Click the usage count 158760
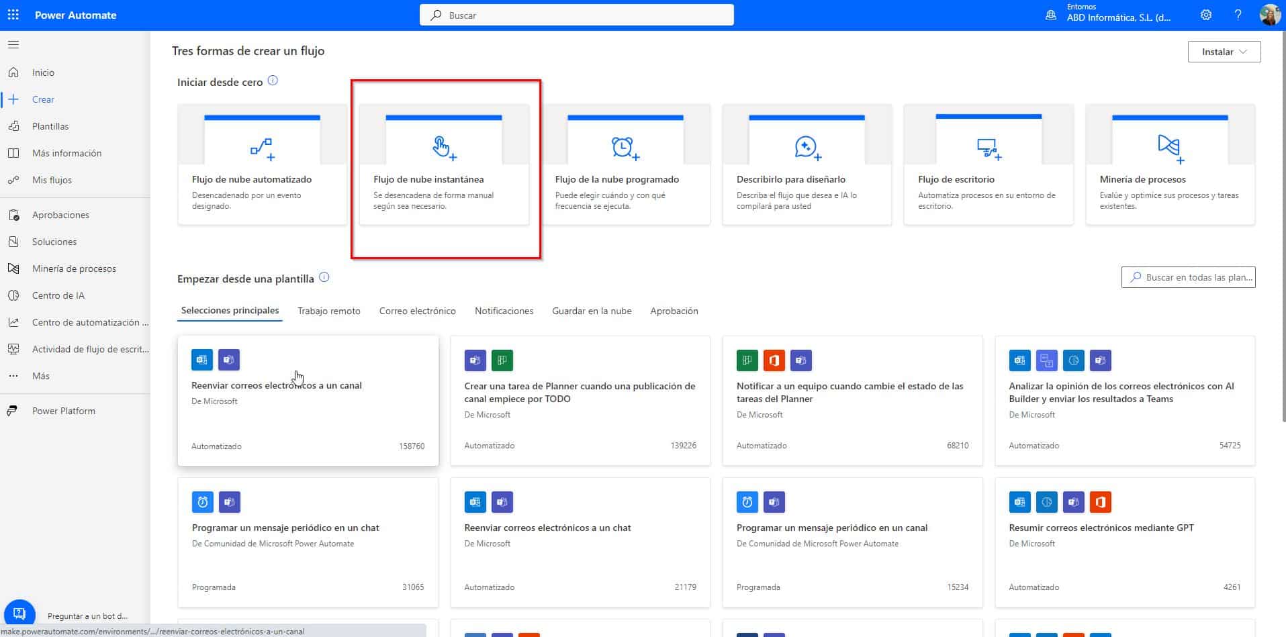This screenshot has height=637, width=1286. point(412,446)
